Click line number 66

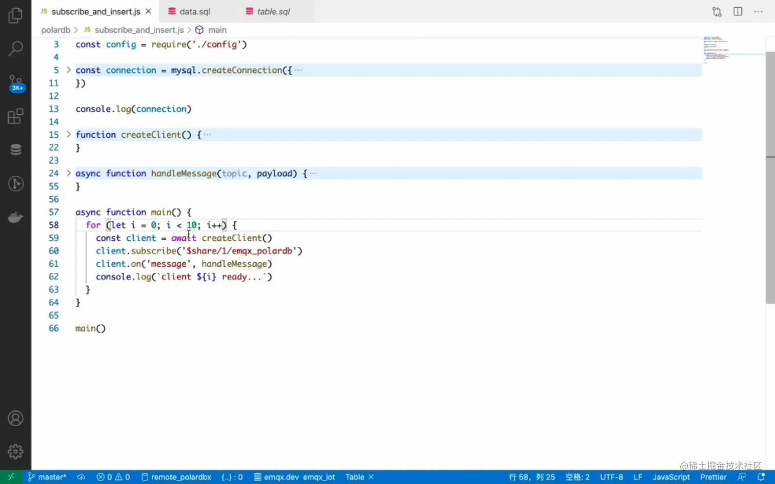[54, 328]
